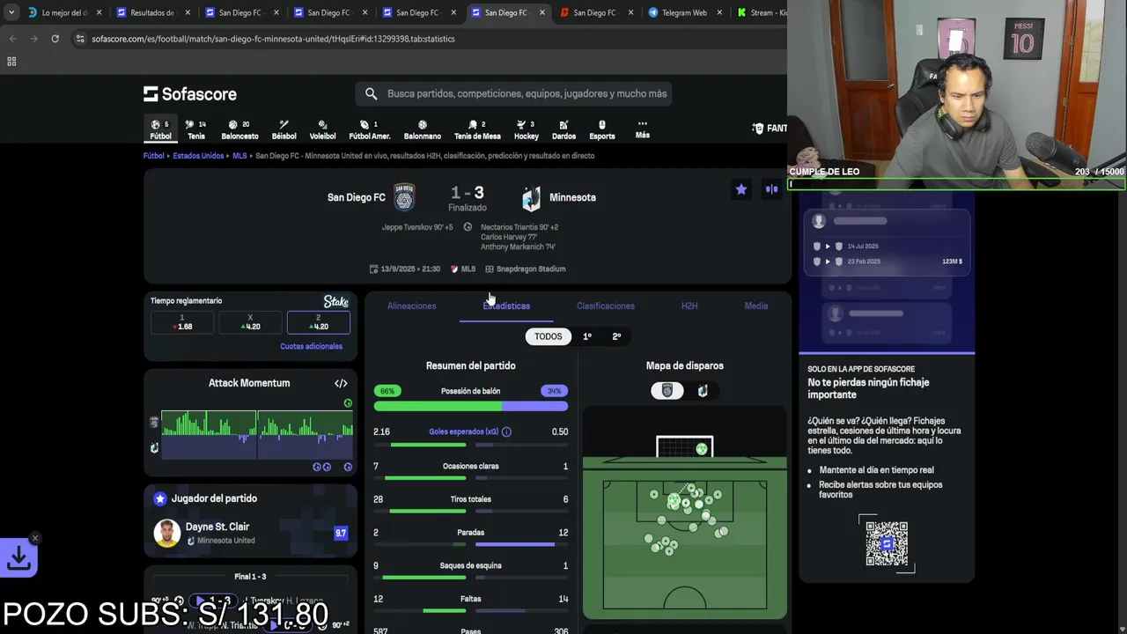The height and width of the screenshot is (634, 1127).
Task: Go to Estados Unidos breadcrumb link
Action: (x=198, y=156)
